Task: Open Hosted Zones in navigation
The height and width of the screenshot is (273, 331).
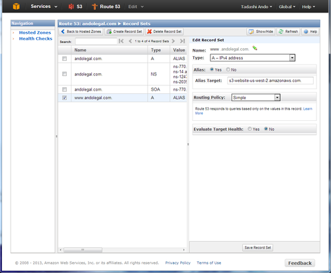Action: [35, 32]
